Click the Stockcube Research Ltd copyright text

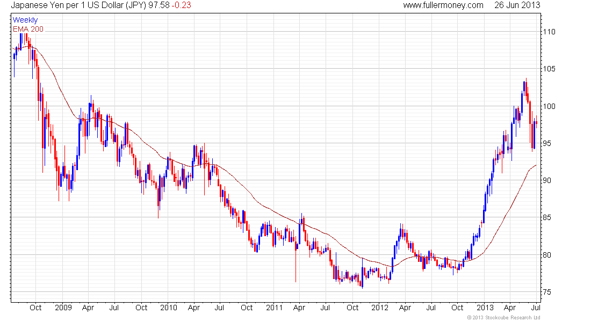pyautogui.click(x=503, y=318)
